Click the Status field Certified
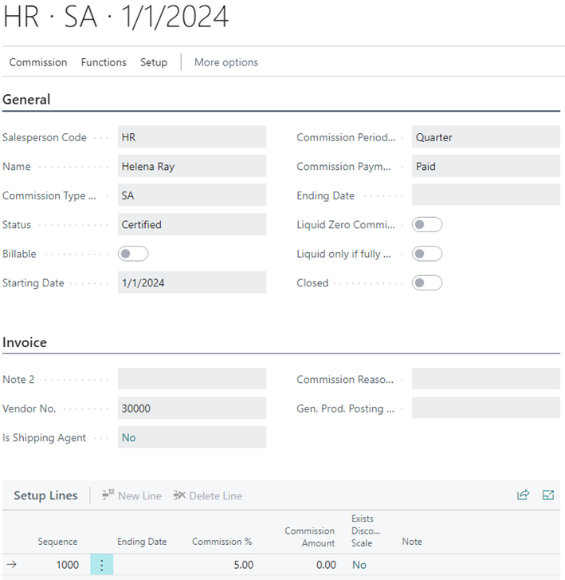 [x=192, y=224]
